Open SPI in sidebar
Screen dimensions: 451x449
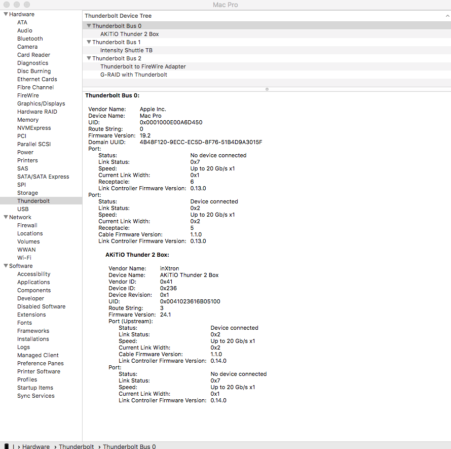[22, 185]
